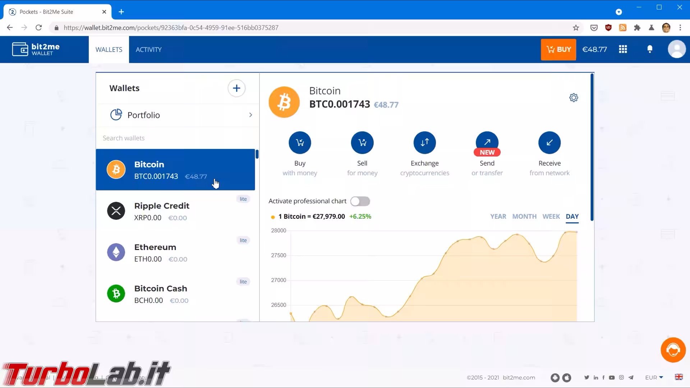Image resolution: width=690 pixels, height=388 pixels.
Task: Click Receive from network icon
Action: click(x=549, y=143)
